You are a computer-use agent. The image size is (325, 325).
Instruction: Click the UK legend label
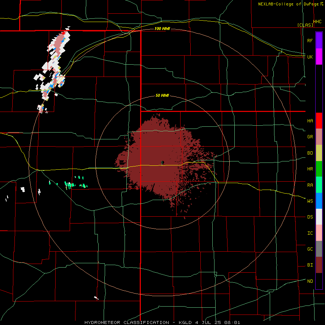pyautogui.click(x=310, y=57)
